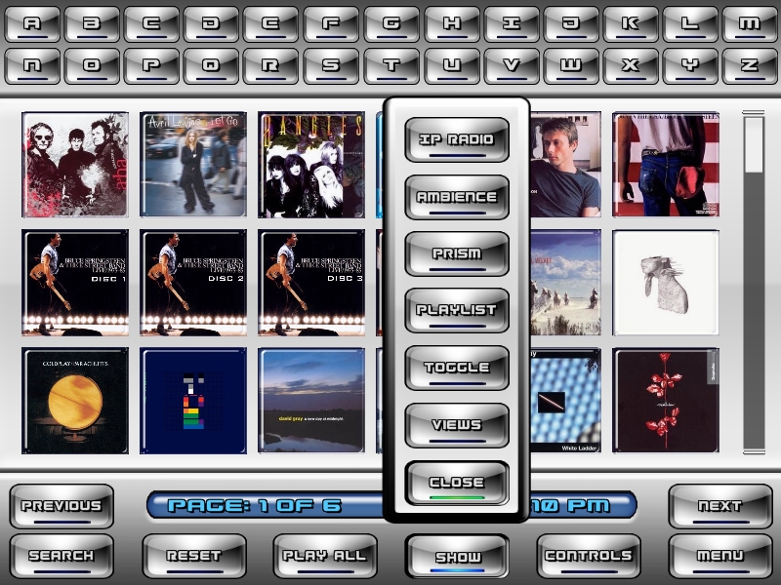
Task: Select the letter I button
Action: (512, 23)
